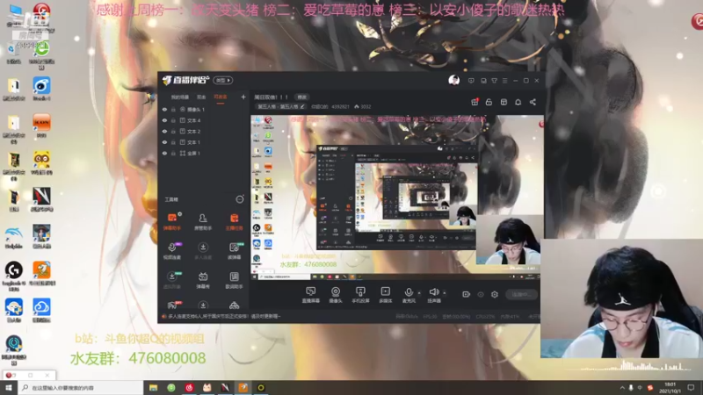Click the live status button at bottom right

coord(521,294)
